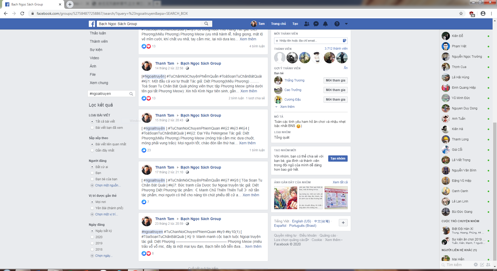Image resolution: width=497 pixels, height=271 pixels.
Task: Invite Thắng Trương with 'Mời tham gia'
Action: [335, 80]
